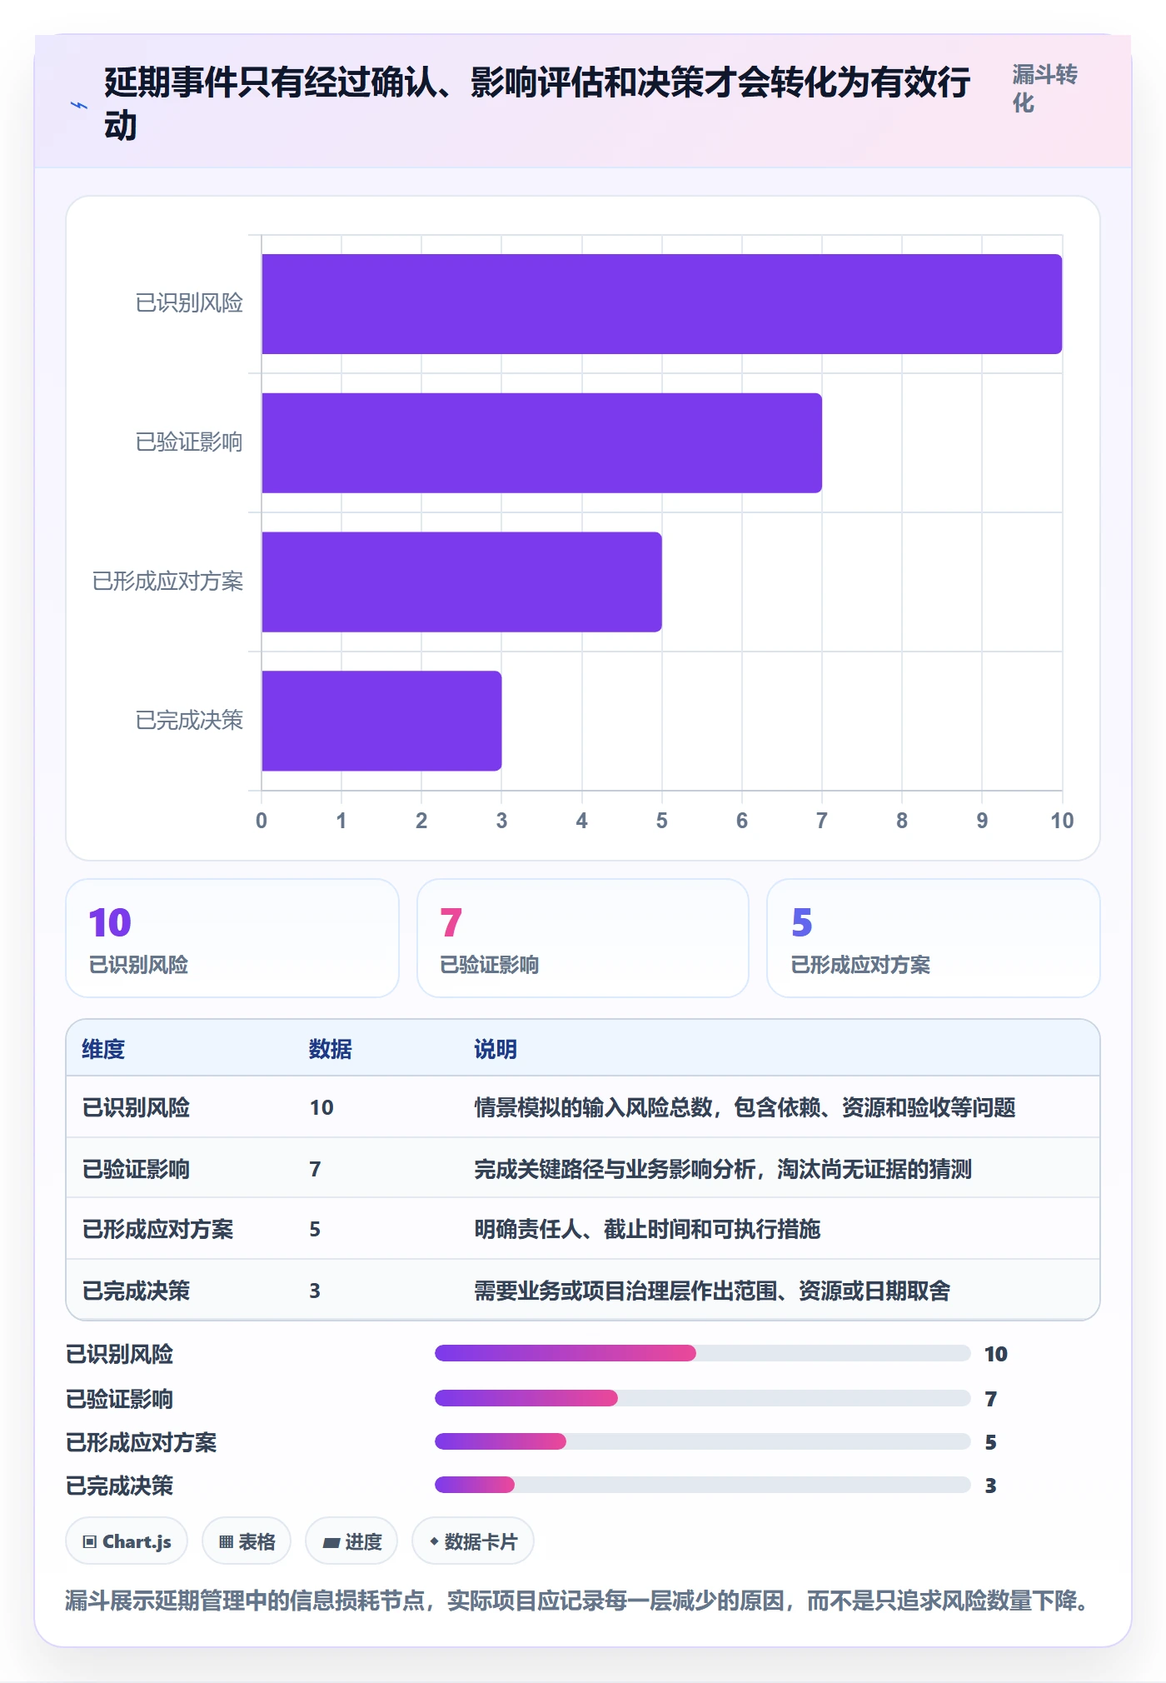Select table row cell 已形成应对方案
This screenshot has width=1166, height=1683.
tap(157, 1229)
